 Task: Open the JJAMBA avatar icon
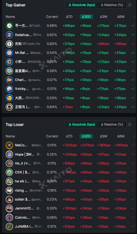click(x=9, y=226)
